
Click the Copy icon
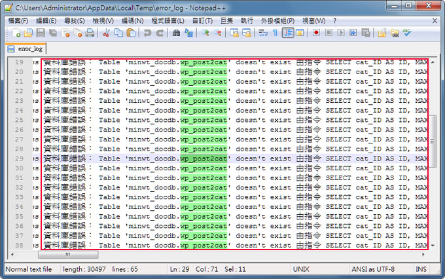coord(118,33)
